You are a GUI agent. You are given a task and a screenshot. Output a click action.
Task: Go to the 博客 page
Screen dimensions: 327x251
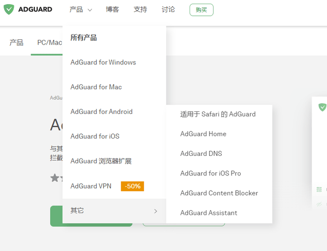click(112, 9)
